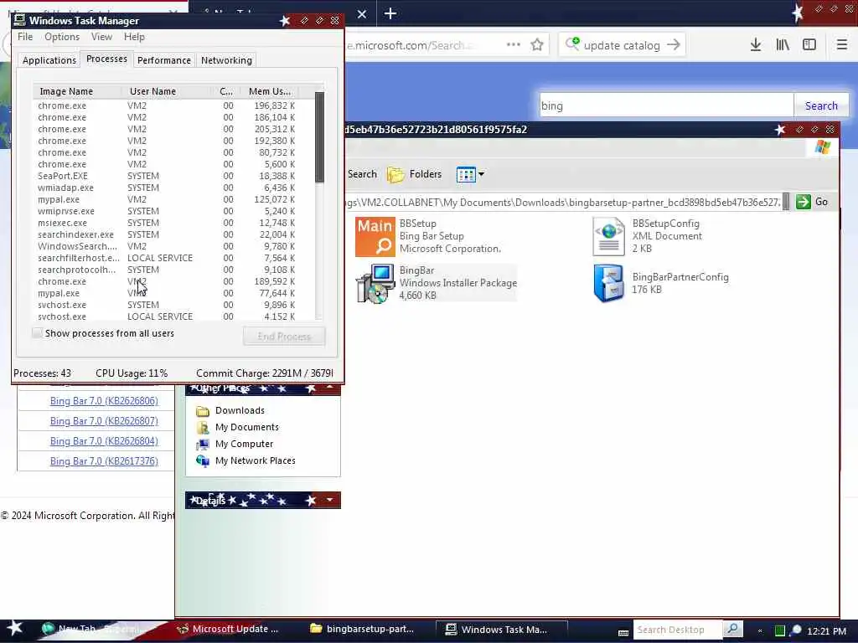
Task: Click the Search Desktop input field
Action: 678,630
